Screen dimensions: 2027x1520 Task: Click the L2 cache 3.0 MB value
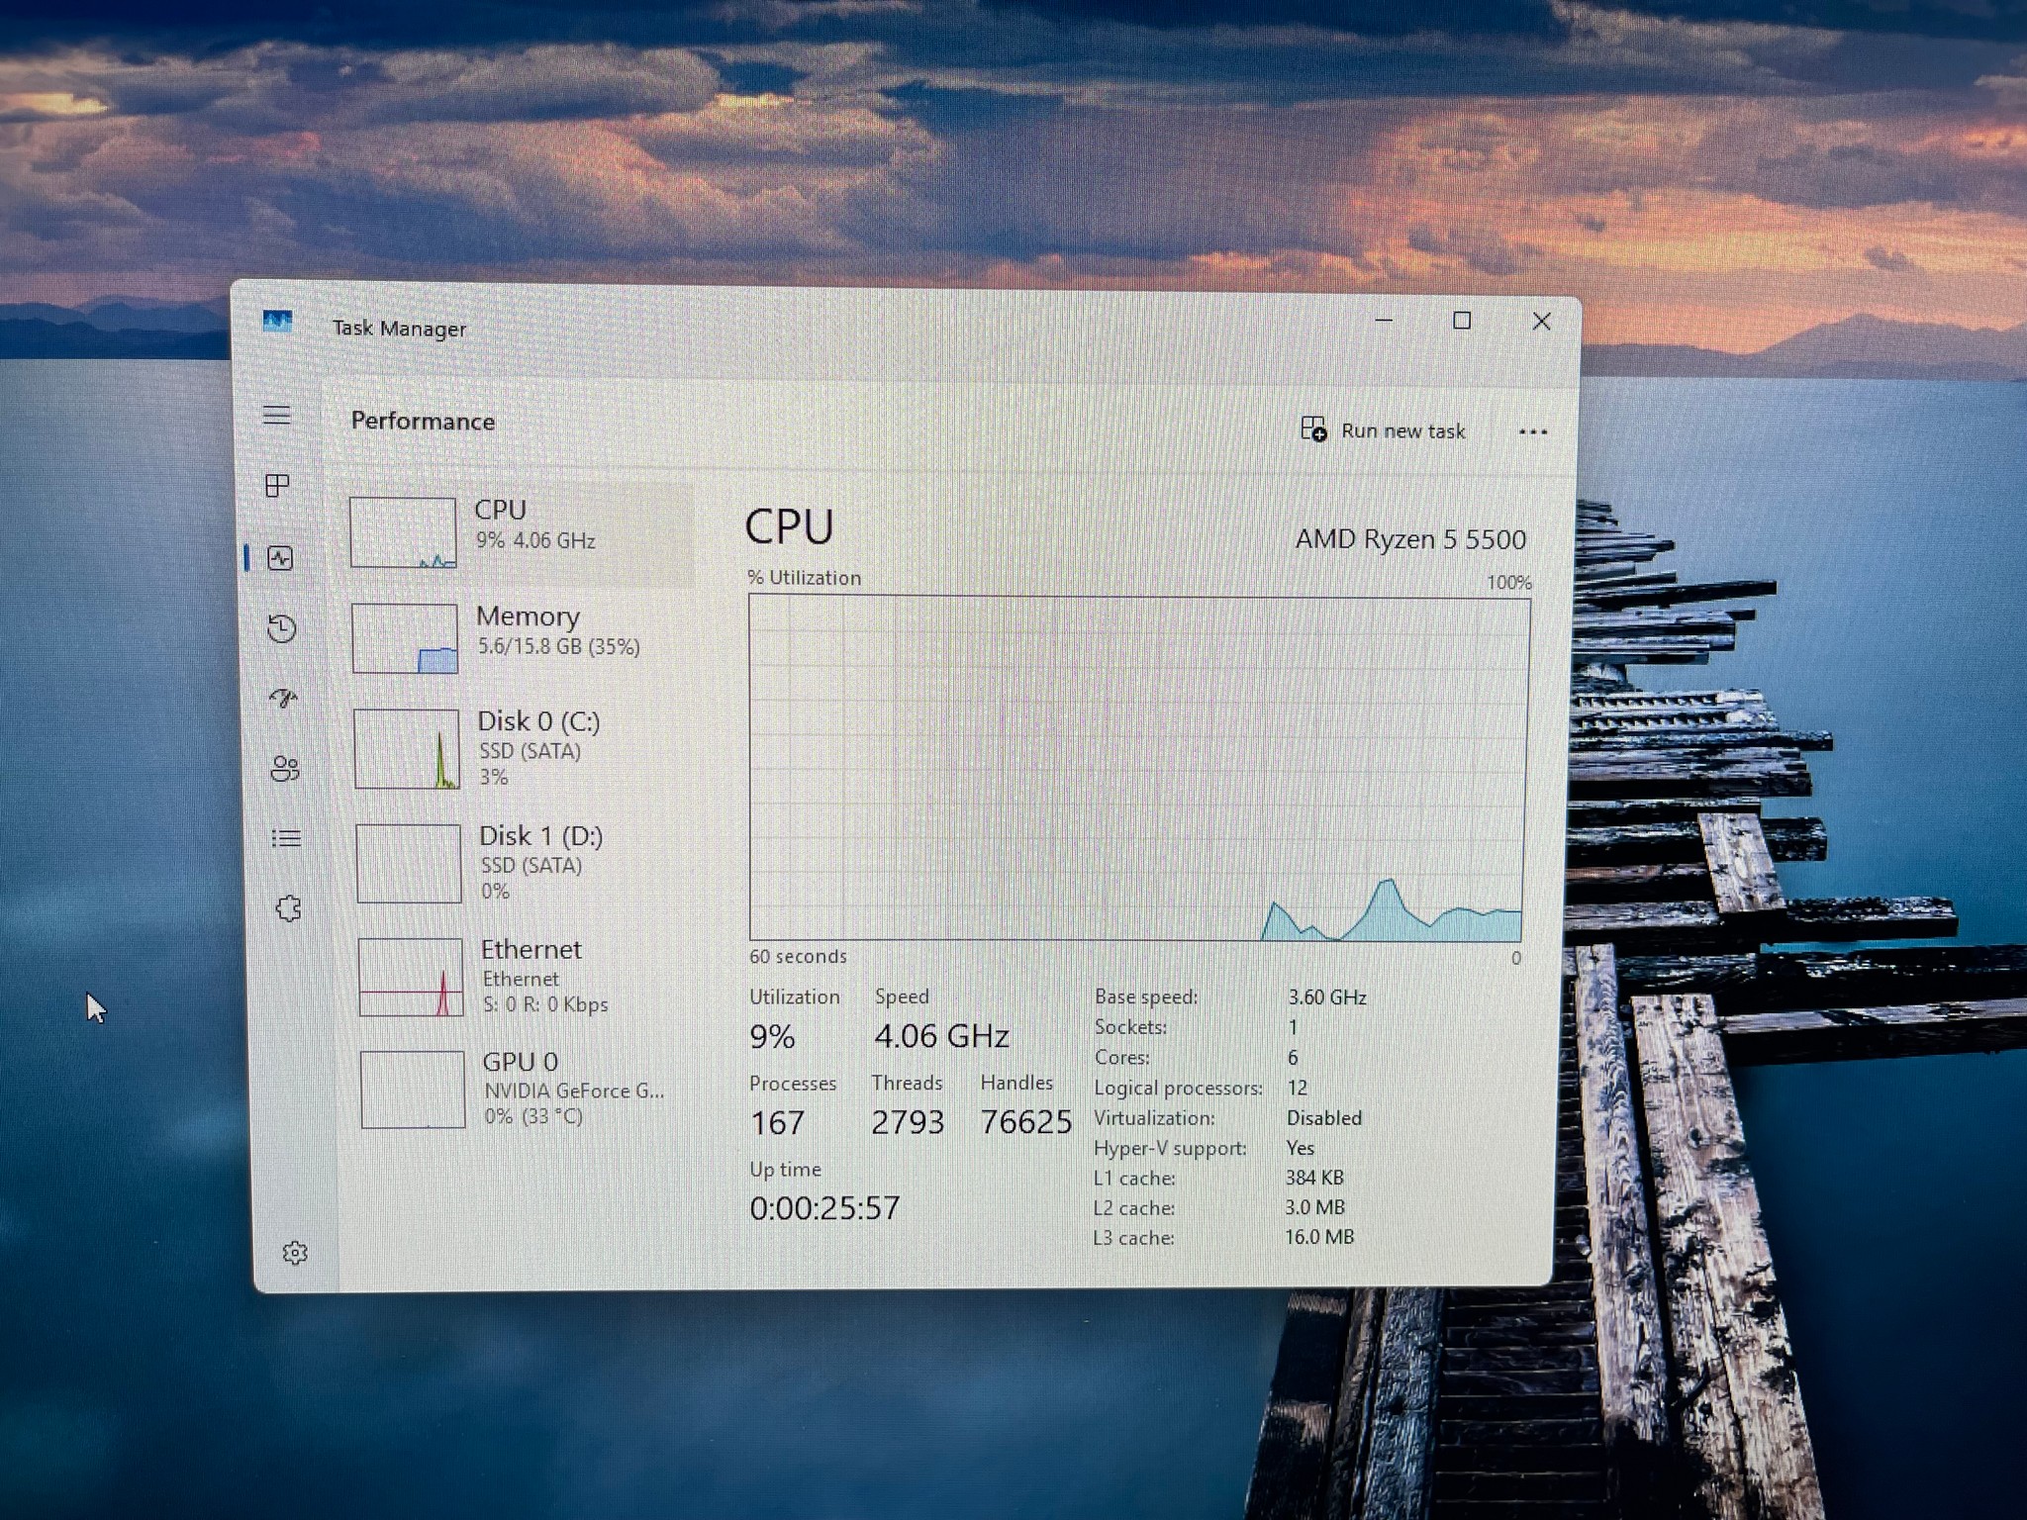click(x=1314, y=1207)
